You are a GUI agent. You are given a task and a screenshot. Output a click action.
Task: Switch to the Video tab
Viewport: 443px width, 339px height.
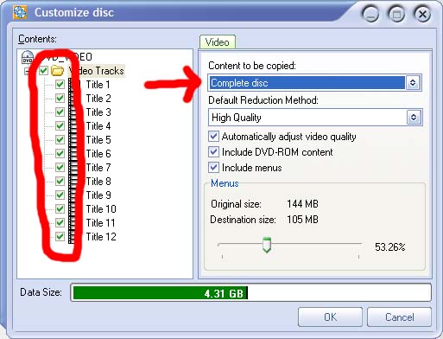pyautogui.click(x=218, y=42)
